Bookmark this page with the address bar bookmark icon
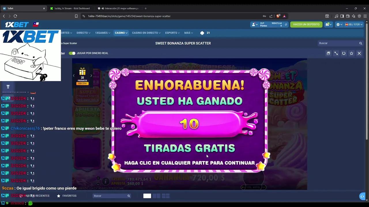 pos(76,16)
